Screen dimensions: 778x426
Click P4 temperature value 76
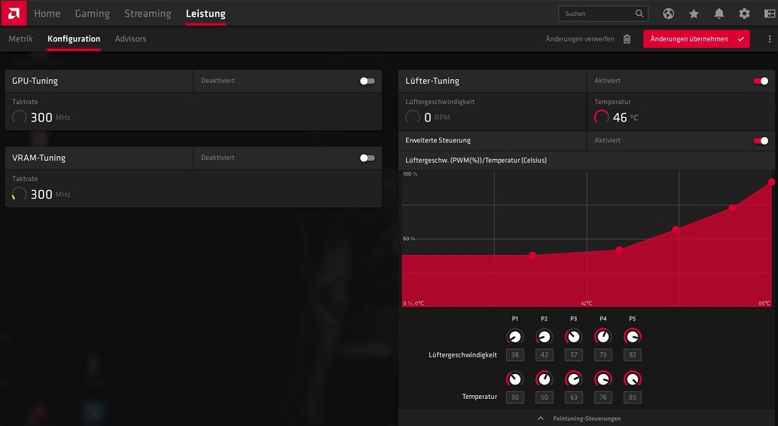(x=603, y=397)
